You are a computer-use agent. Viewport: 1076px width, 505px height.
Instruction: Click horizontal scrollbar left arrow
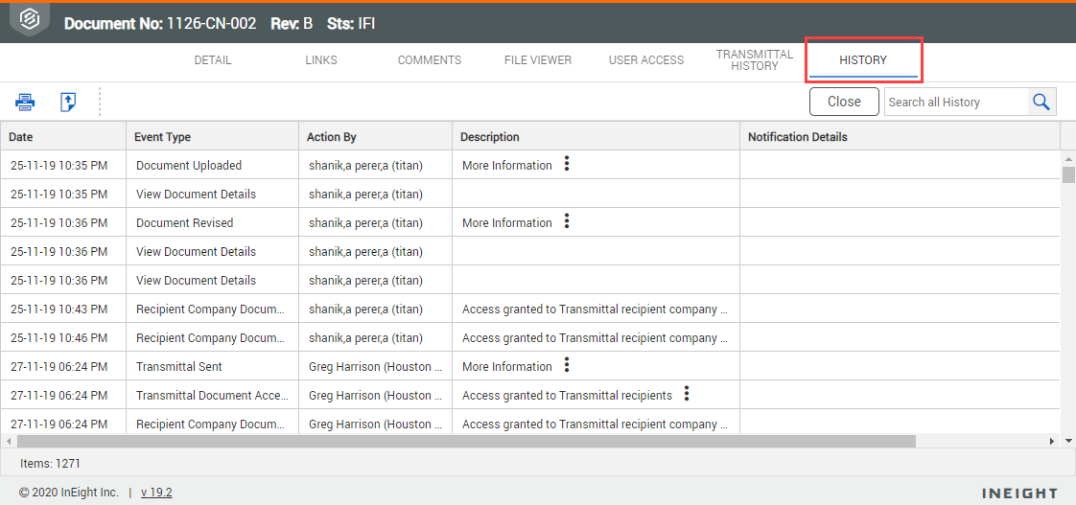pos(8,441)
